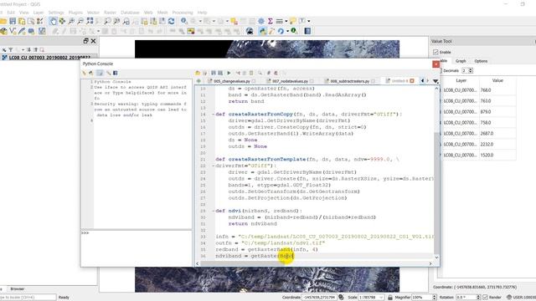The image size is (536, 301).
Task: Open the Scale combo box dropdown
Action: click(381, 298)
